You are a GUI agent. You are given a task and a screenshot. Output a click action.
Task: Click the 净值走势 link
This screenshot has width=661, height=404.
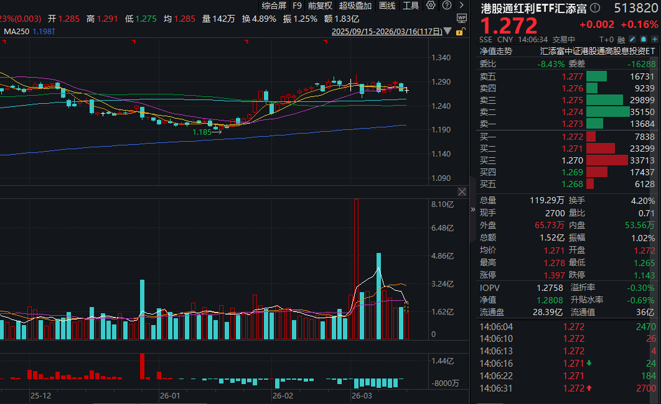(495, 52)
